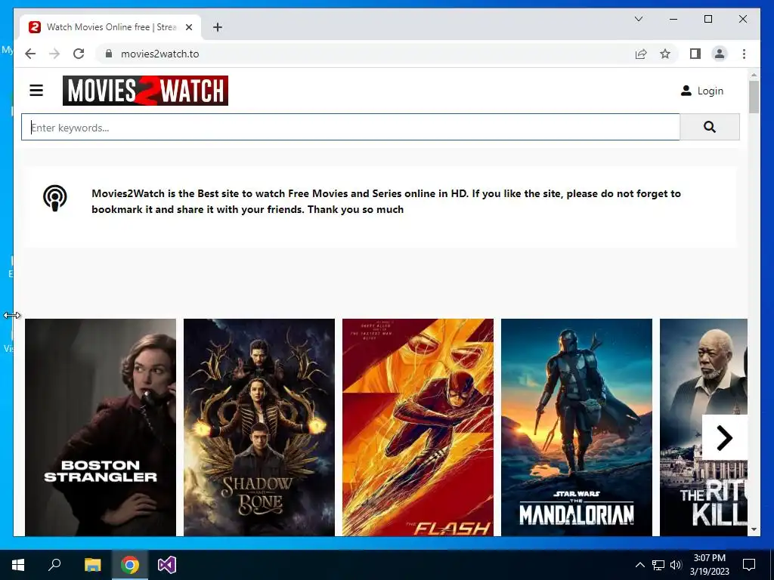Open the Windows Start menu
Image resolution: width=774 pixels, height=580 pixels.
(18, 565)
